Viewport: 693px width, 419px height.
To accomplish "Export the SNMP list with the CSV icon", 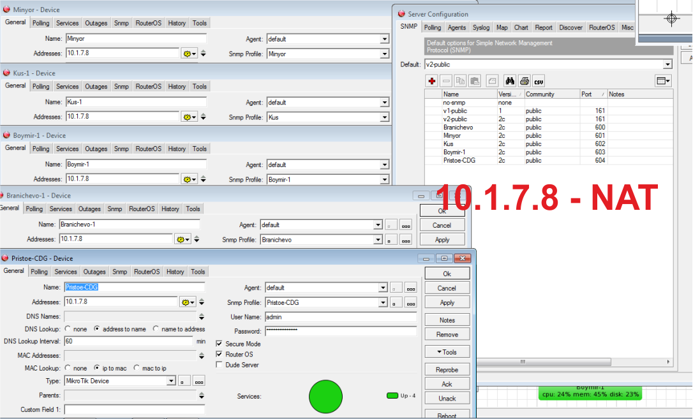I will (539, 81).
